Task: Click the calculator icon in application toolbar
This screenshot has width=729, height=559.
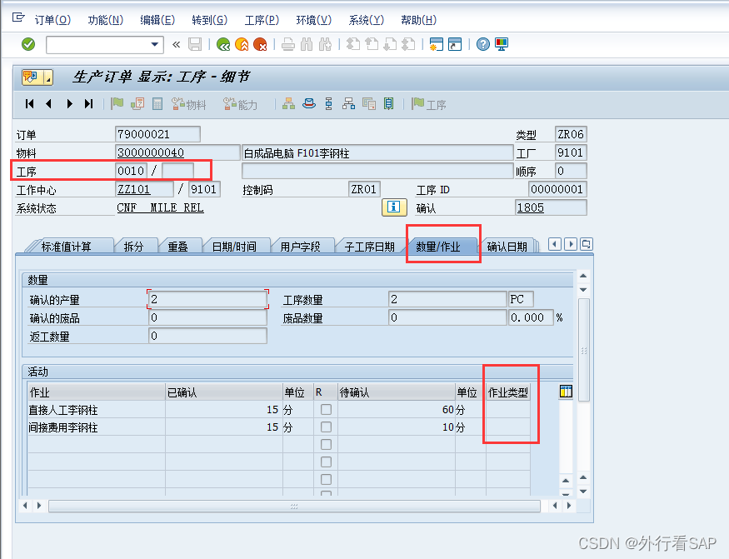Action: (x=157, y=103)
